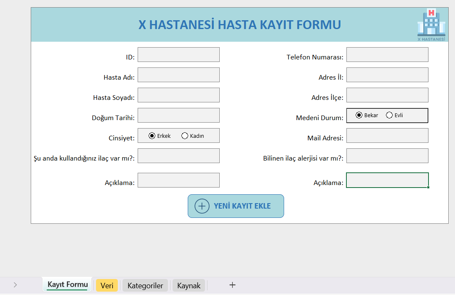Click the current medication question input field
455x295 pixels.
pyautogui.click(x=178, y=156)
